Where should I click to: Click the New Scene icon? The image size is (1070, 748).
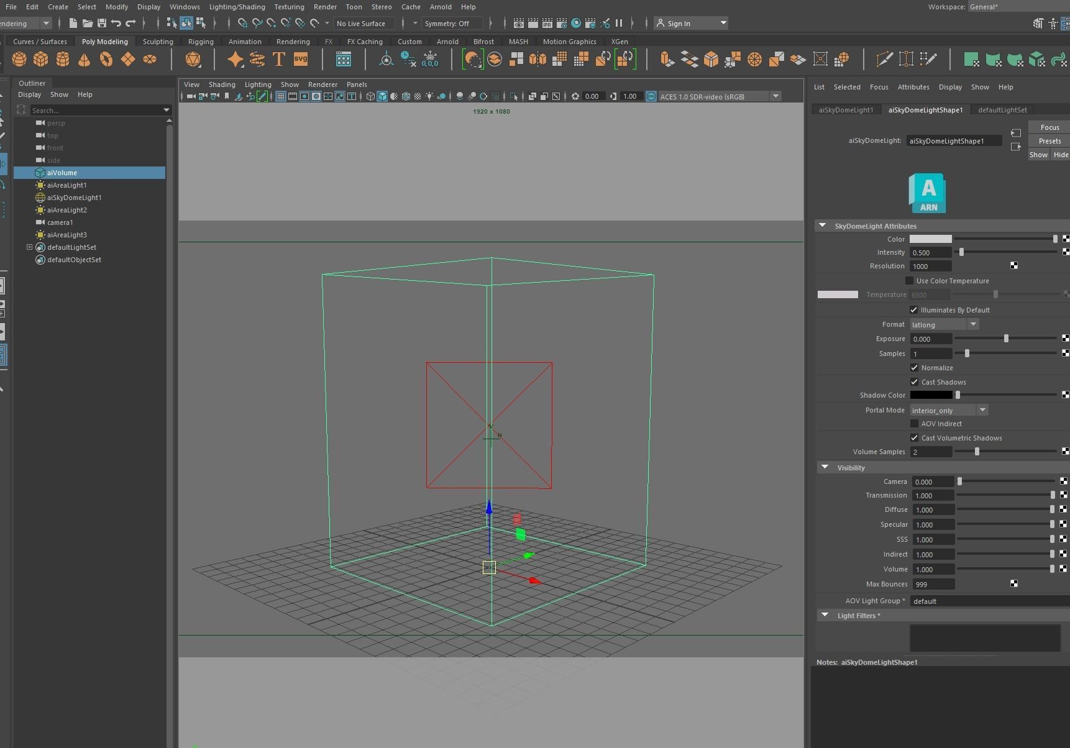(73, 24)
